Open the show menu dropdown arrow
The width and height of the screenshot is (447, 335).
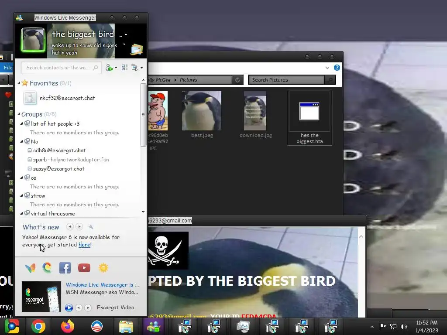(141, 68)
